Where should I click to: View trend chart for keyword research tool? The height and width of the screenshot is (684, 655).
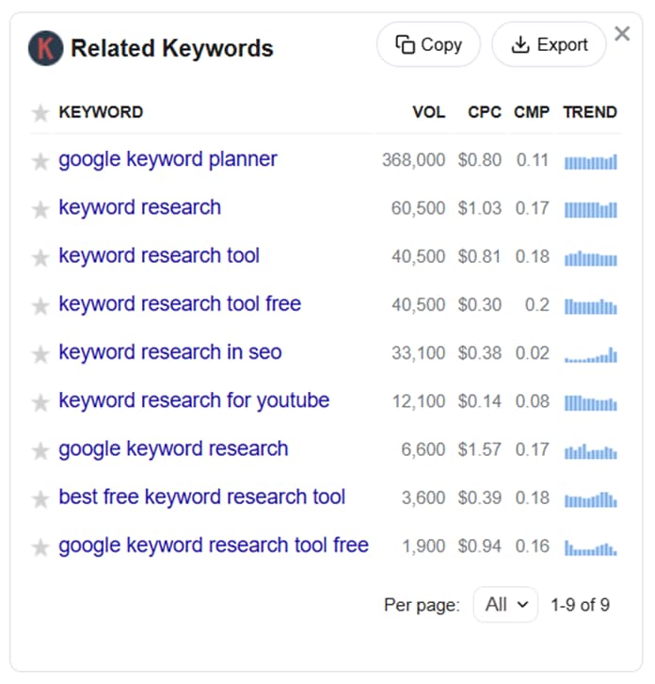click(590, 258)
